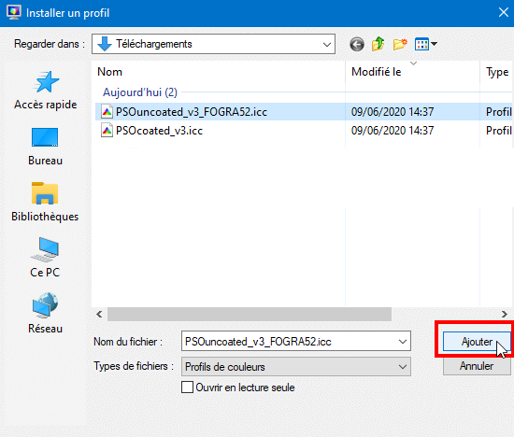Open Réseau in the sidebar
This screenshot has height=437, width=514.
[45, 314]
